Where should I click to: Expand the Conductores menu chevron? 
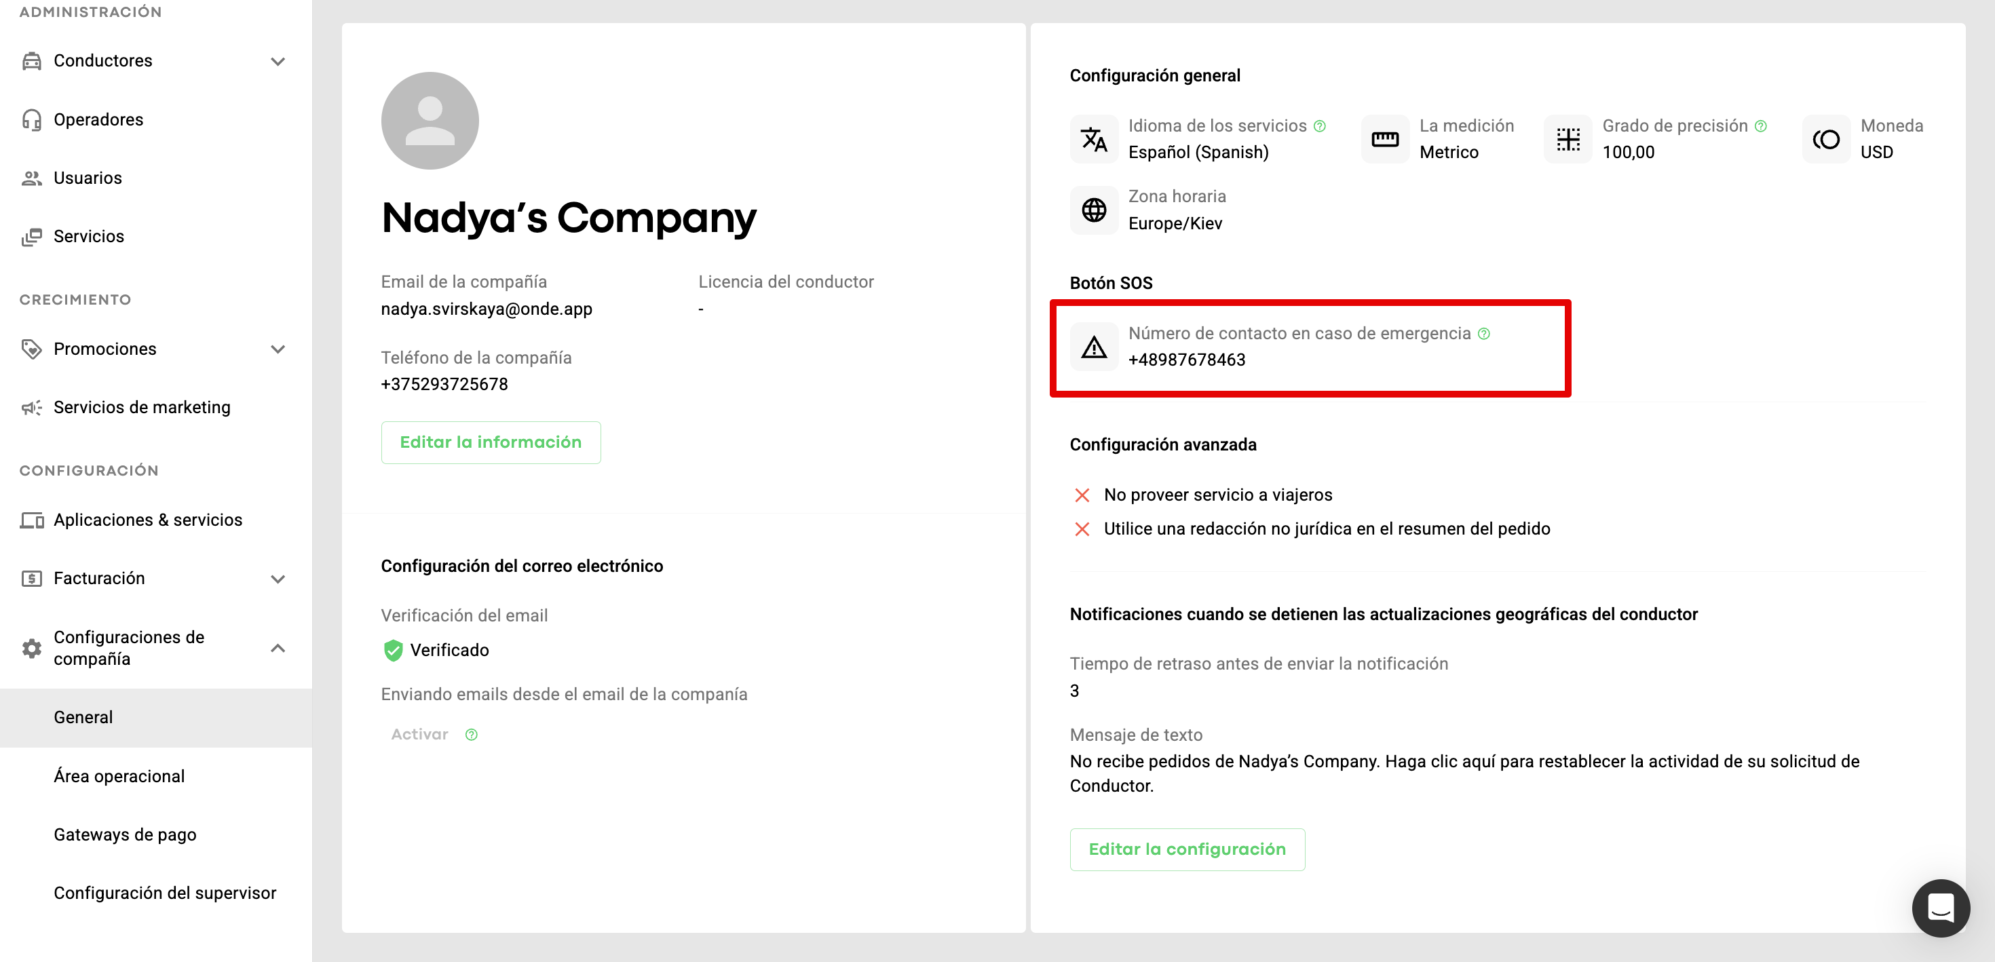coord(278,61)
